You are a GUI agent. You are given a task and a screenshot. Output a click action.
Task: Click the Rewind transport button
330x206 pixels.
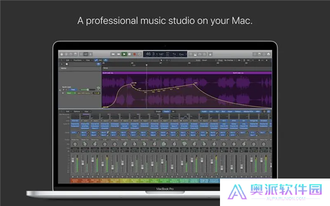tap(113, 54)
